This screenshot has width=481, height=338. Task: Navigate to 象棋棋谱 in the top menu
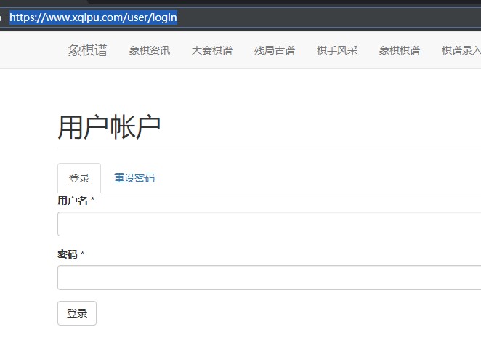(400, 50)
